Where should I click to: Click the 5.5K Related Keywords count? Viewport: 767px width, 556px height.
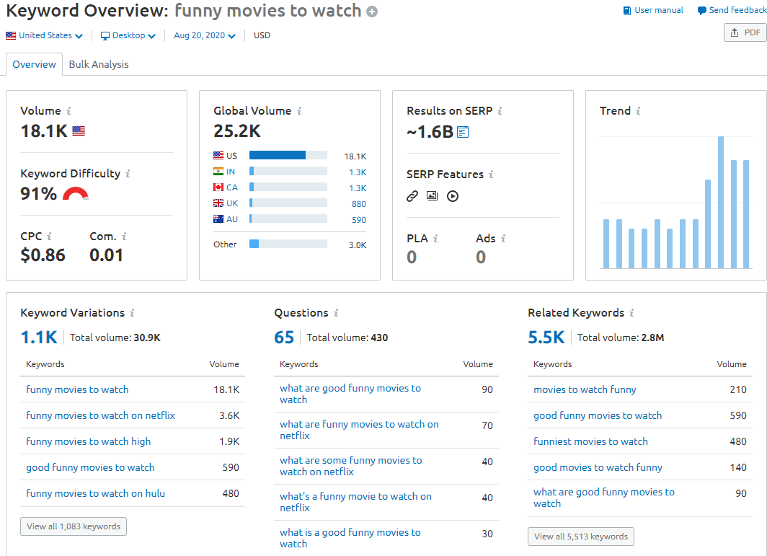coord(546,337)
